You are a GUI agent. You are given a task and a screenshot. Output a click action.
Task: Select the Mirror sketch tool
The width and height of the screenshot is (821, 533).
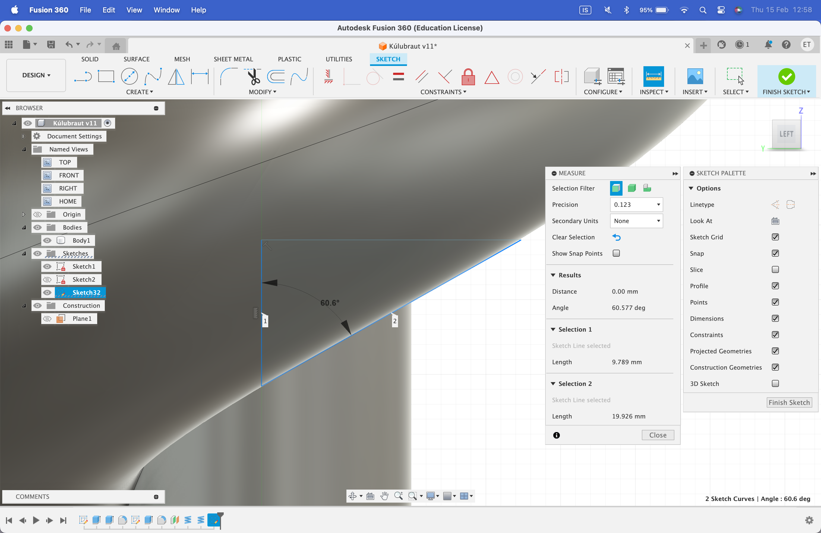(176, 77)
